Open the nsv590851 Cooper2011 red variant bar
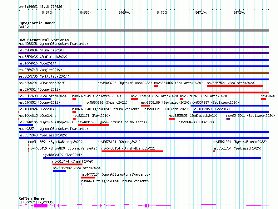 pyautogui.click(x=144, y=93)
